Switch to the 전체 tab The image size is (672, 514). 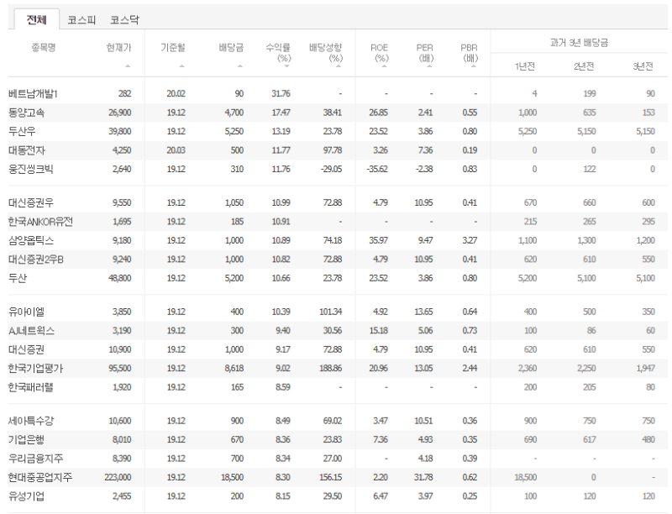[37, 19]
